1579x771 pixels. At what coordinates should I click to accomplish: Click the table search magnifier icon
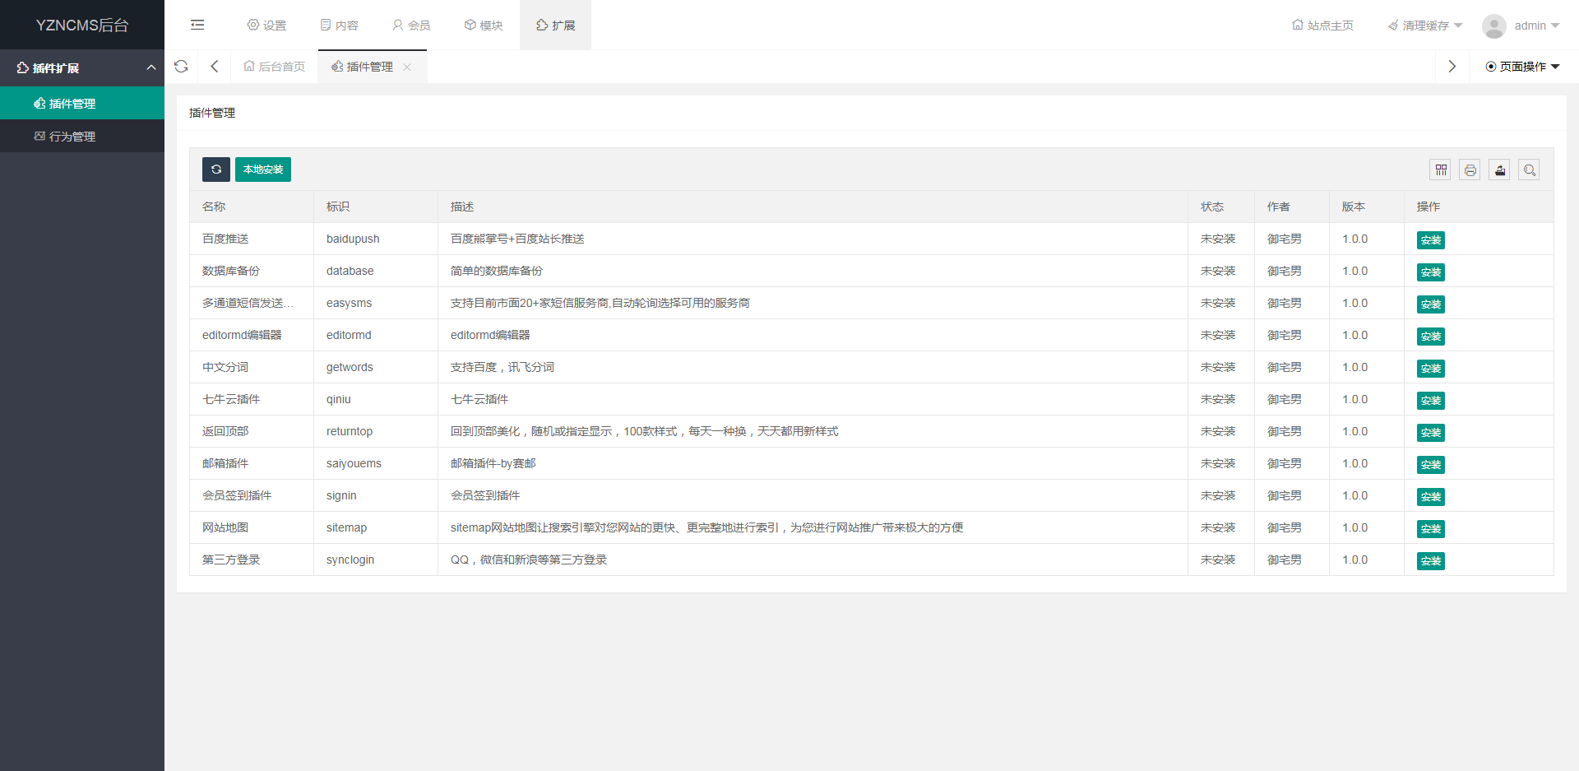tap(1530, 170)
